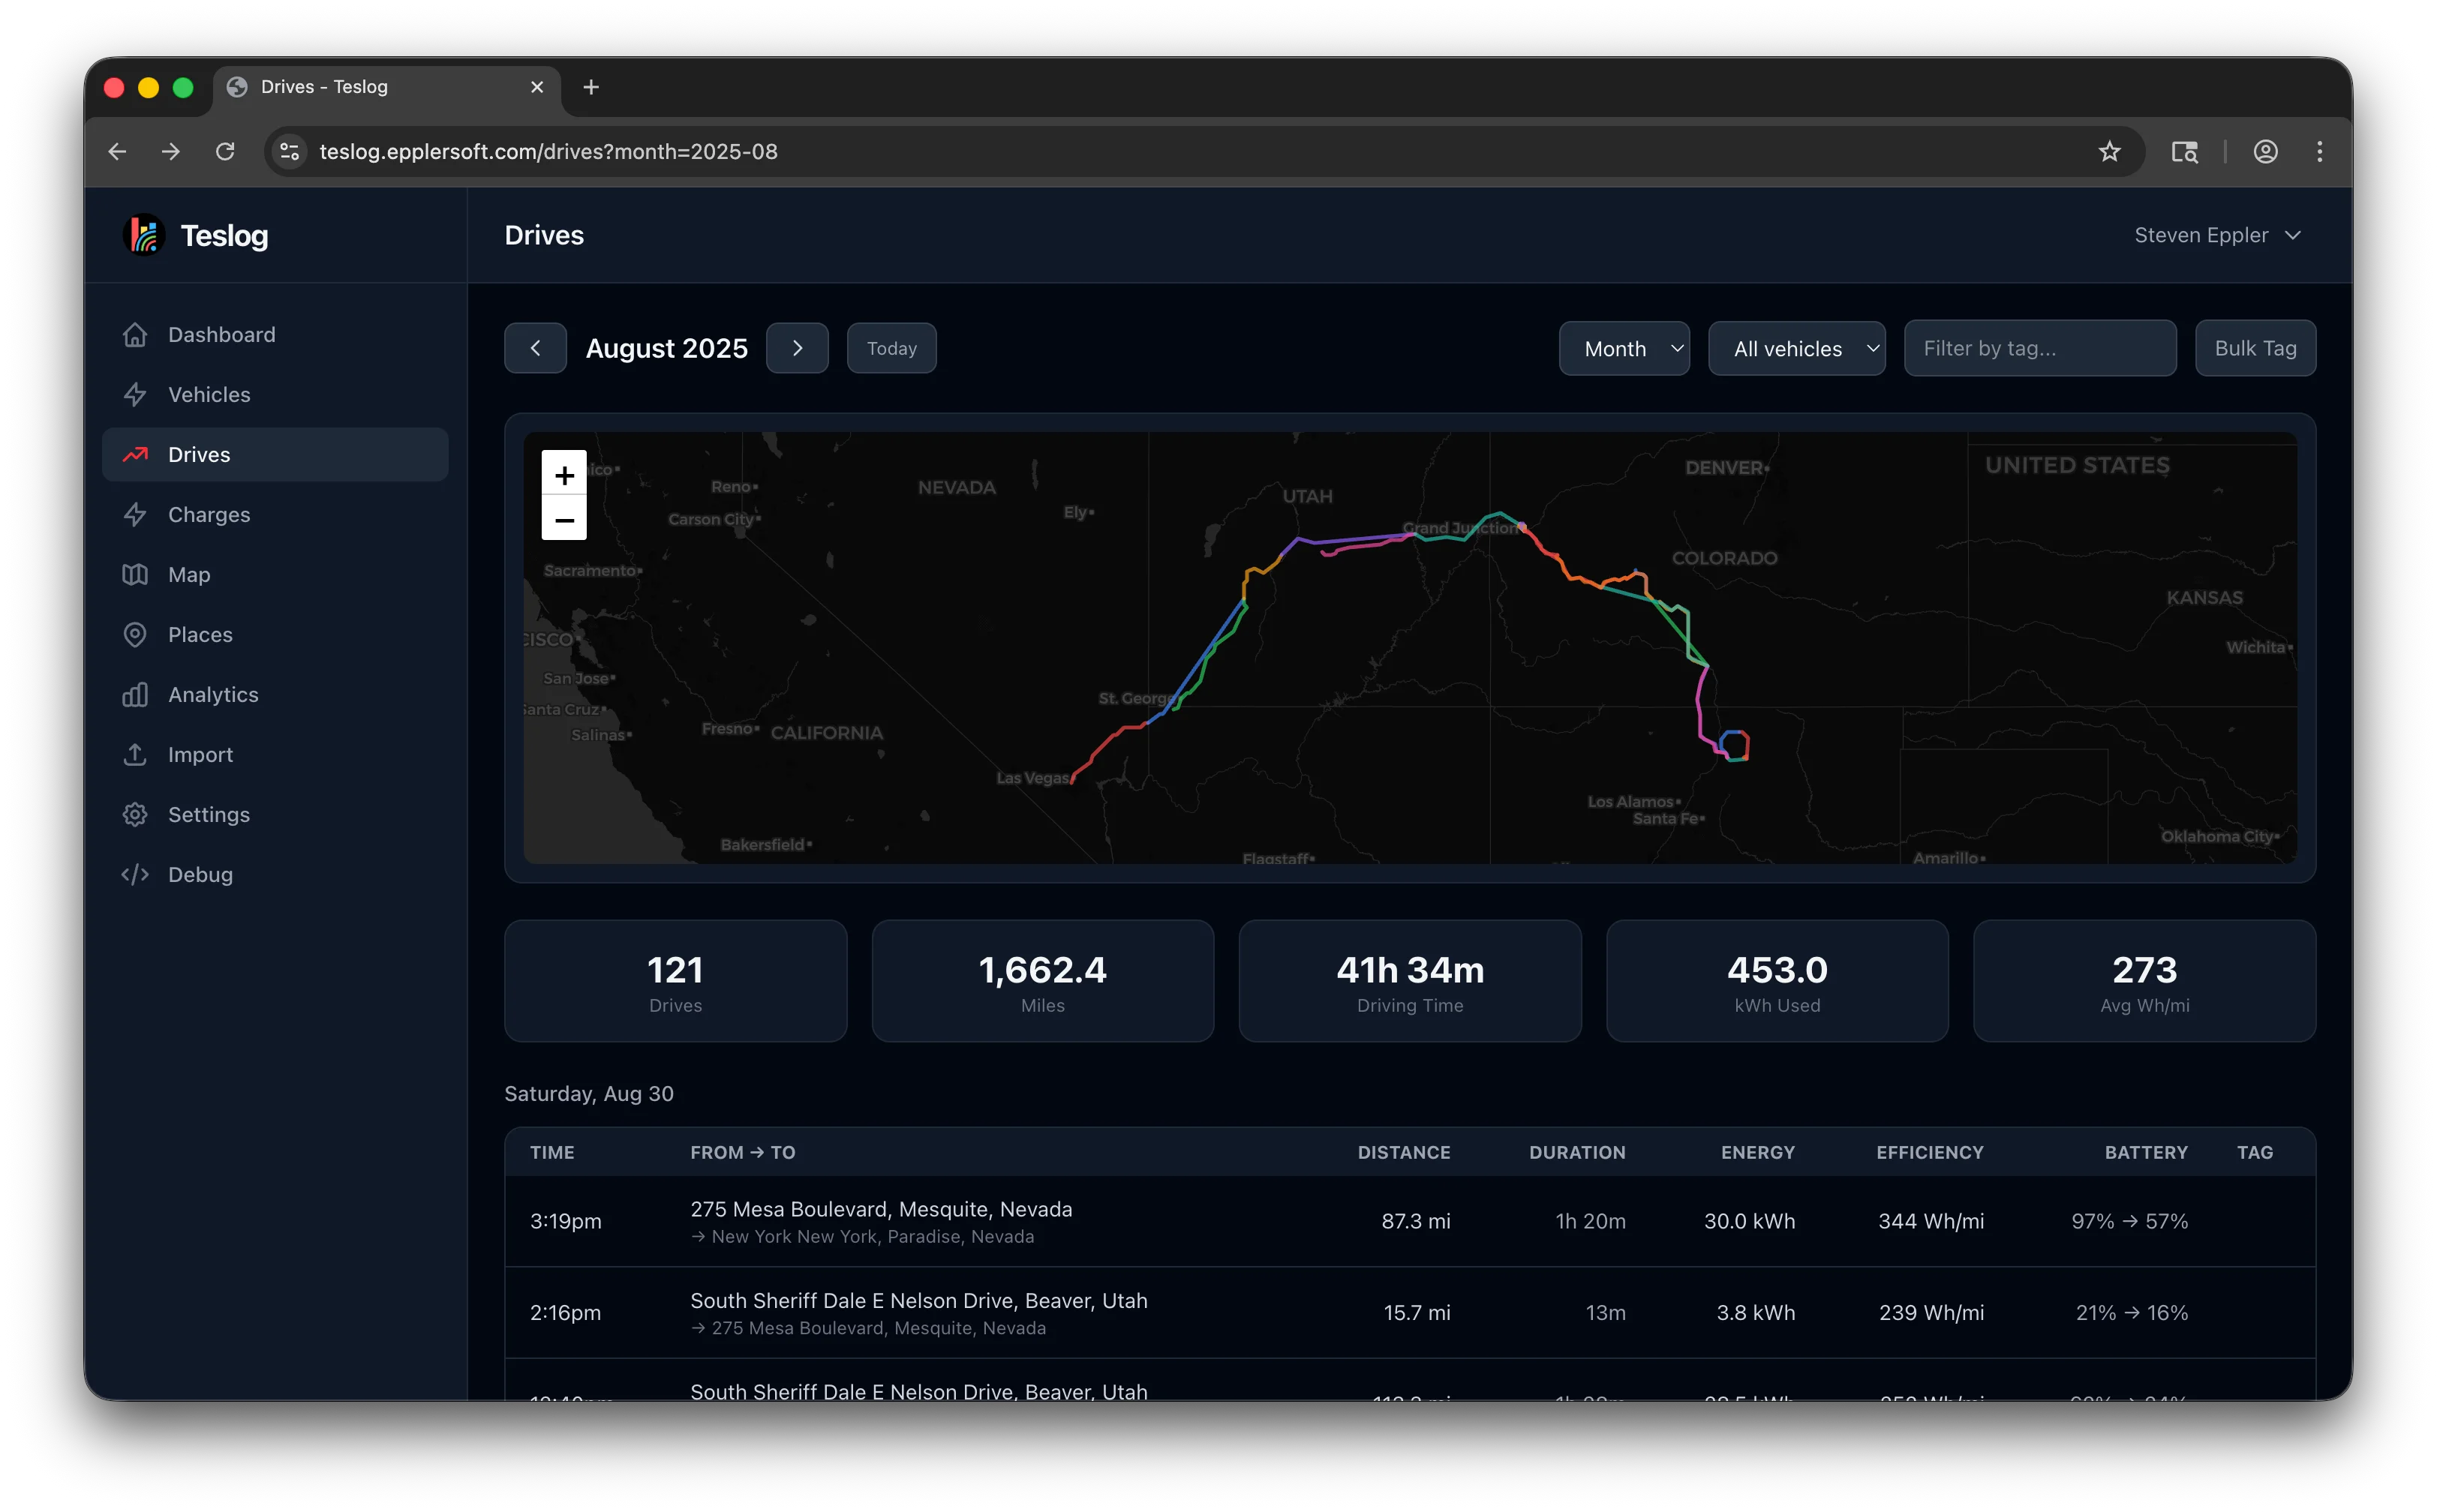
Task: Advance to the next month
Action: coord(798,348)
